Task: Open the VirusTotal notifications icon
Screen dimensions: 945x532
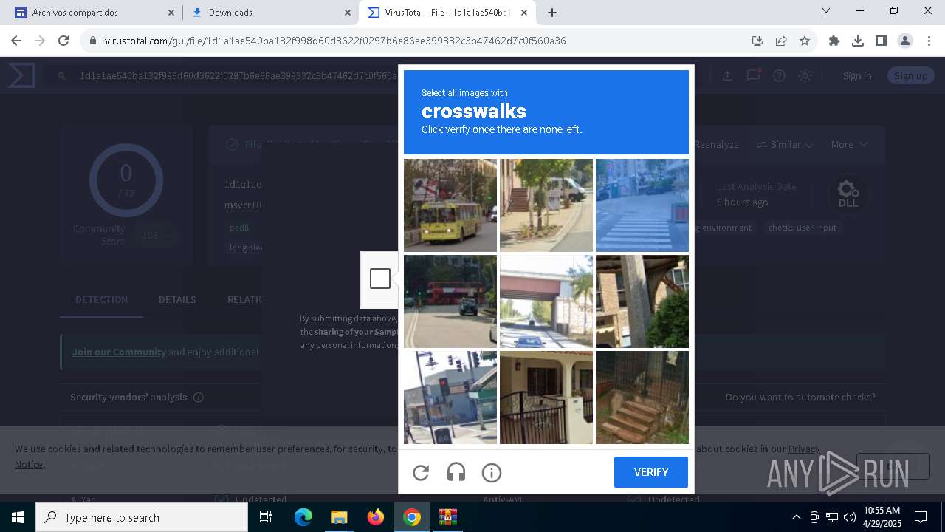Action: click(x=753, y=75)
